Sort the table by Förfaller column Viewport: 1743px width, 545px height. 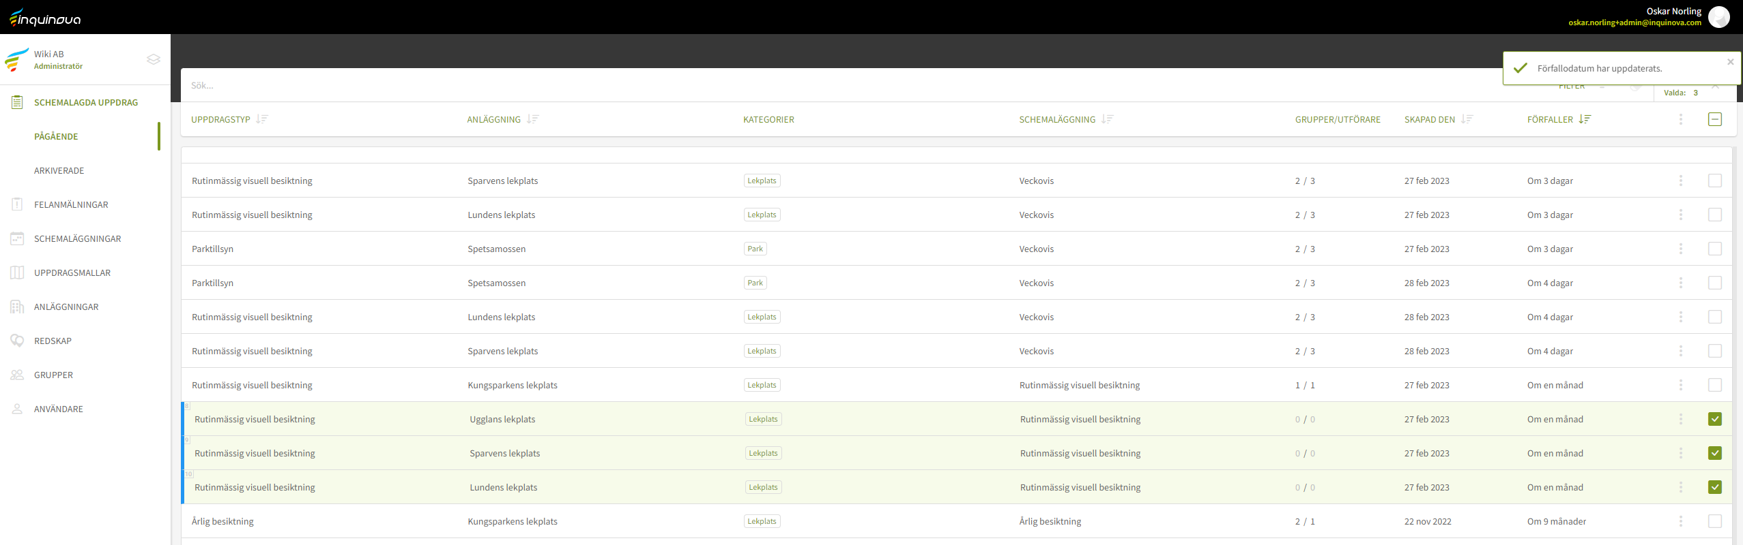pos(1585,119)
